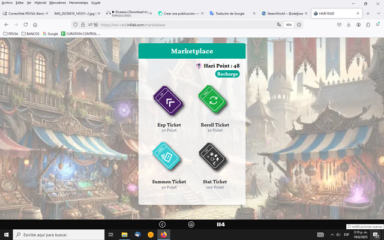Click the Reroll Ticket label
This screenshot has height=240, width=384.
(x=215, y=125)
